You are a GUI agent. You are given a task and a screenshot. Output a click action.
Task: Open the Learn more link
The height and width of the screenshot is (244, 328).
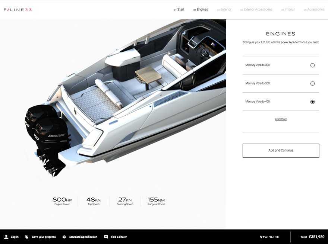coord(281,119)
